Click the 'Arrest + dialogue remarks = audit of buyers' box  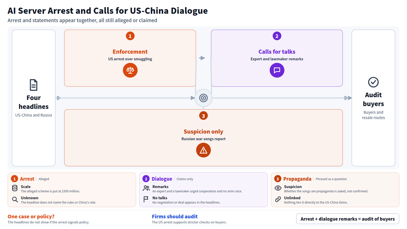coord(348,219)
